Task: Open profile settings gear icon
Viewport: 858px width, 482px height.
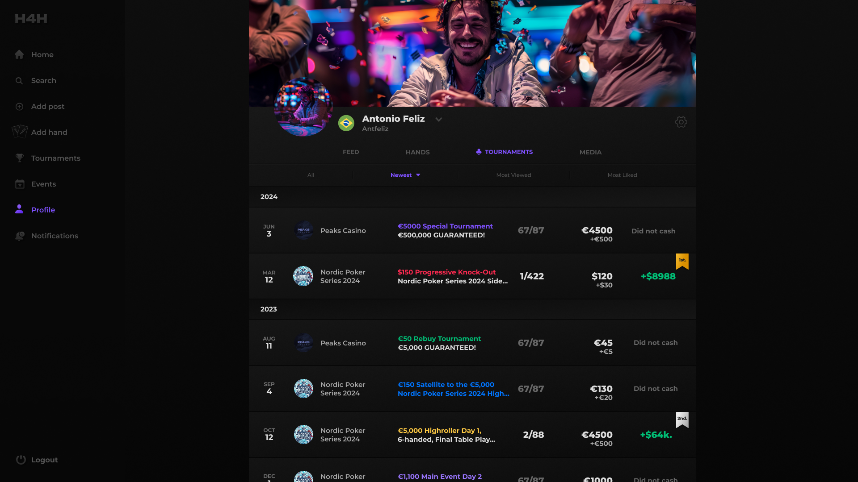Action: pyautogui.click(x=681, y=122)
